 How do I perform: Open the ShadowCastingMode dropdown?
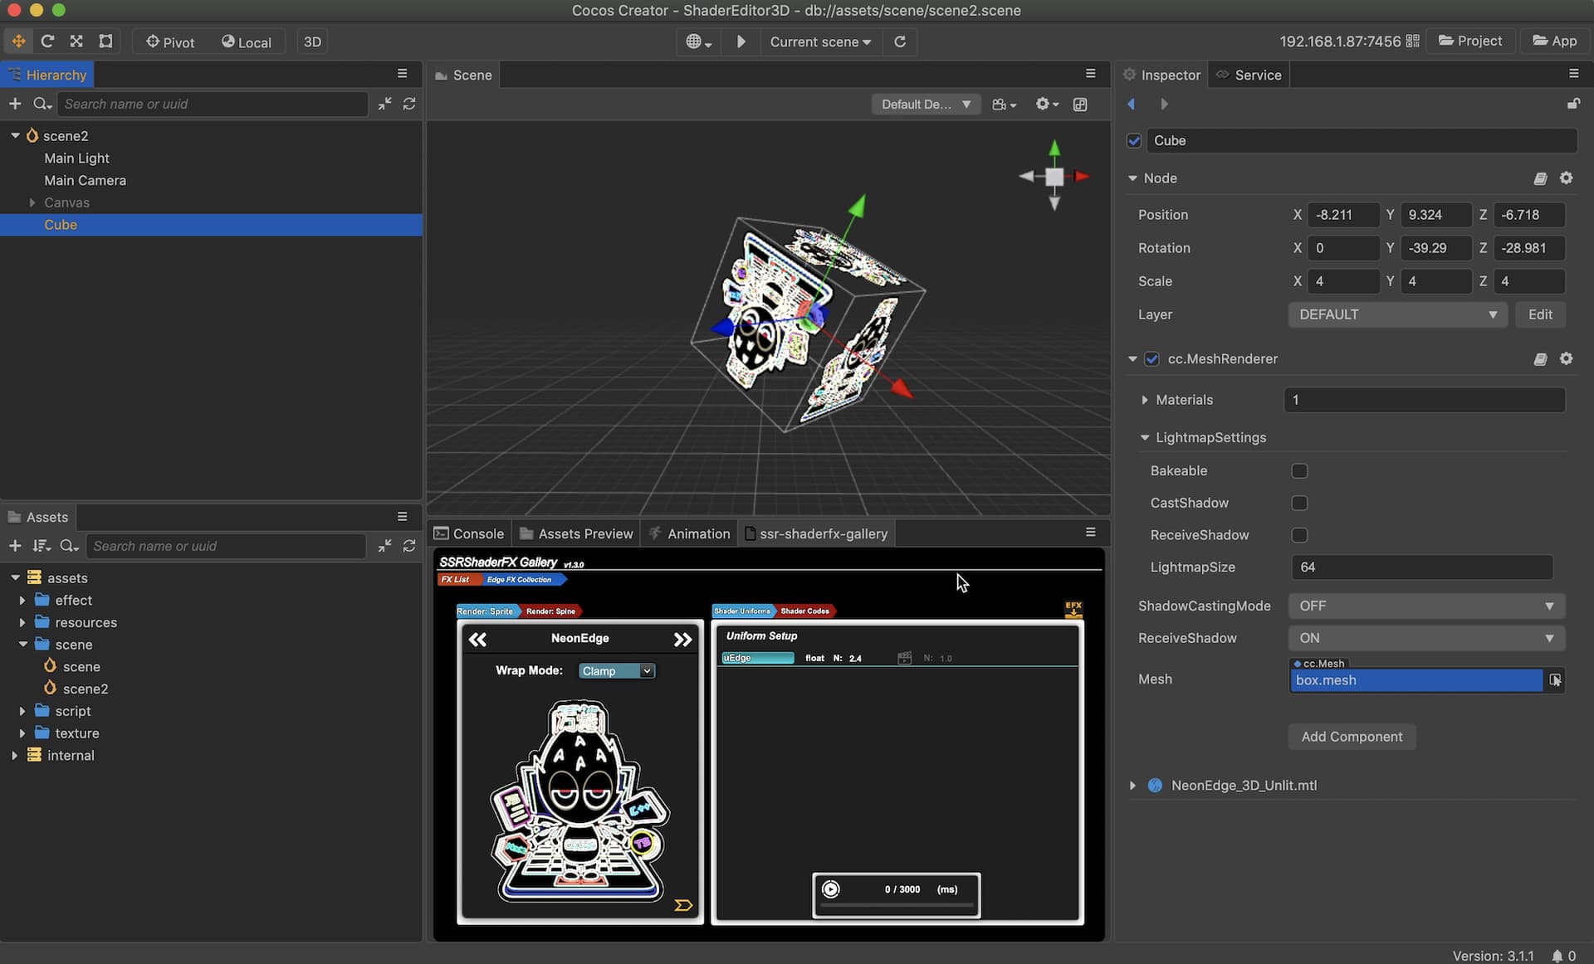pos(1425,606)
